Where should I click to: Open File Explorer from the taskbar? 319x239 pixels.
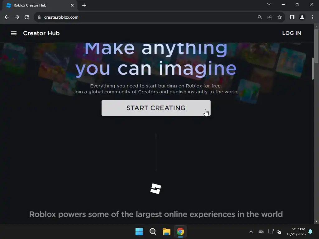166,232
